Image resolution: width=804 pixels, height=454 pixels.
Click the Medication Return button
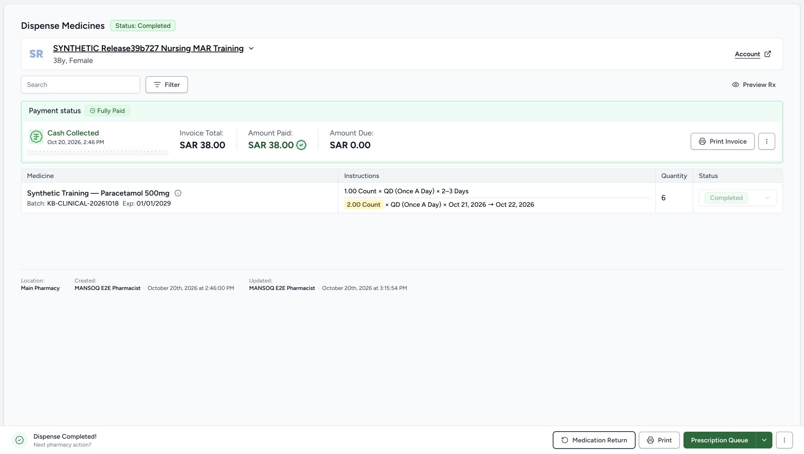(594, 440)
